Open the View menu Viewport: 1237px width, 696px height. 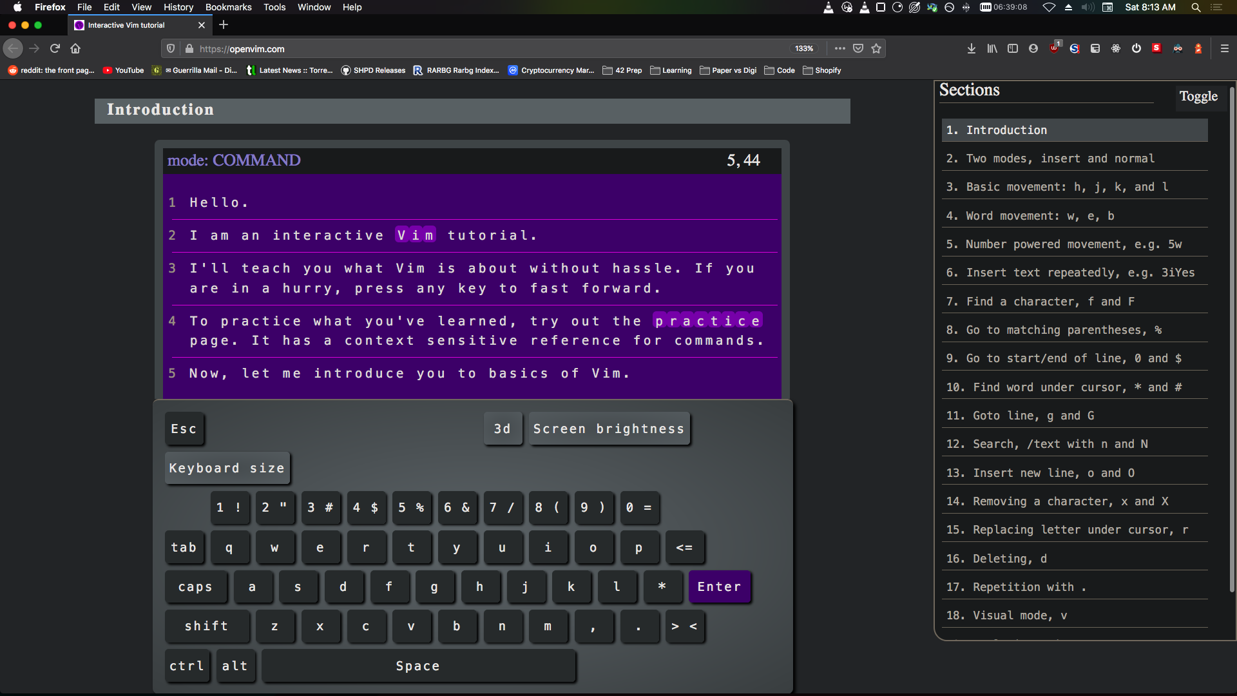(141, 7)
